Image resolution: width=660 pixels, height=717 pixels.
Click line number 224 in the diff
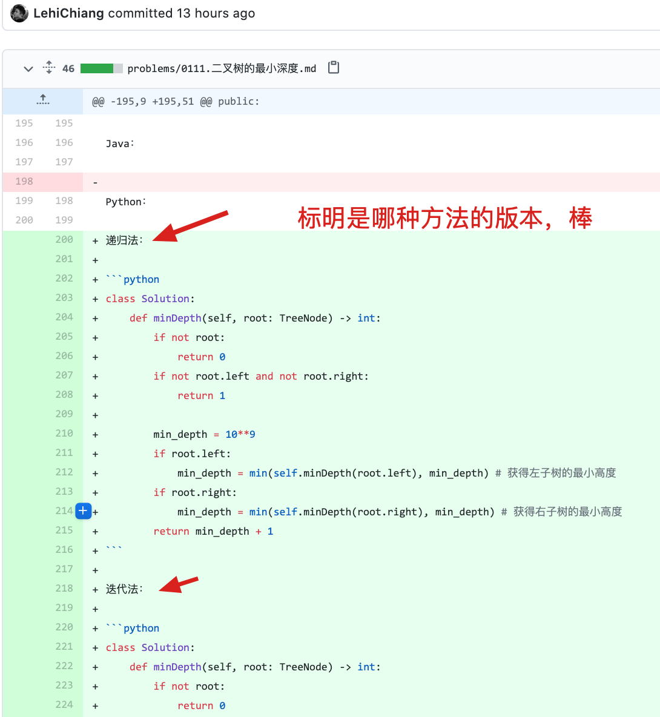[x=64, y=705]
